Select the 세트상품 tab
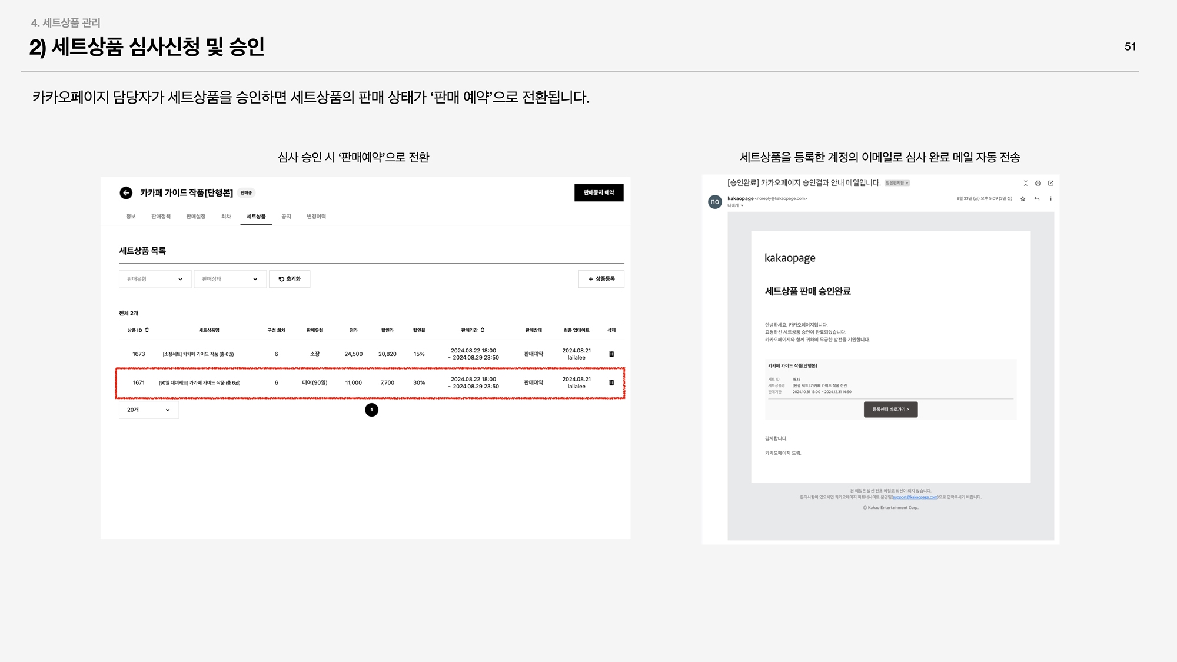The height and width of the screenshot is (662, 1177). tap(256, 217)
